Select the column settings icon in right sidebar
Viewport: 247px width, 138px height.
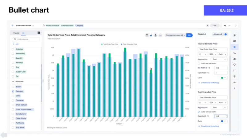coord(235,47)
